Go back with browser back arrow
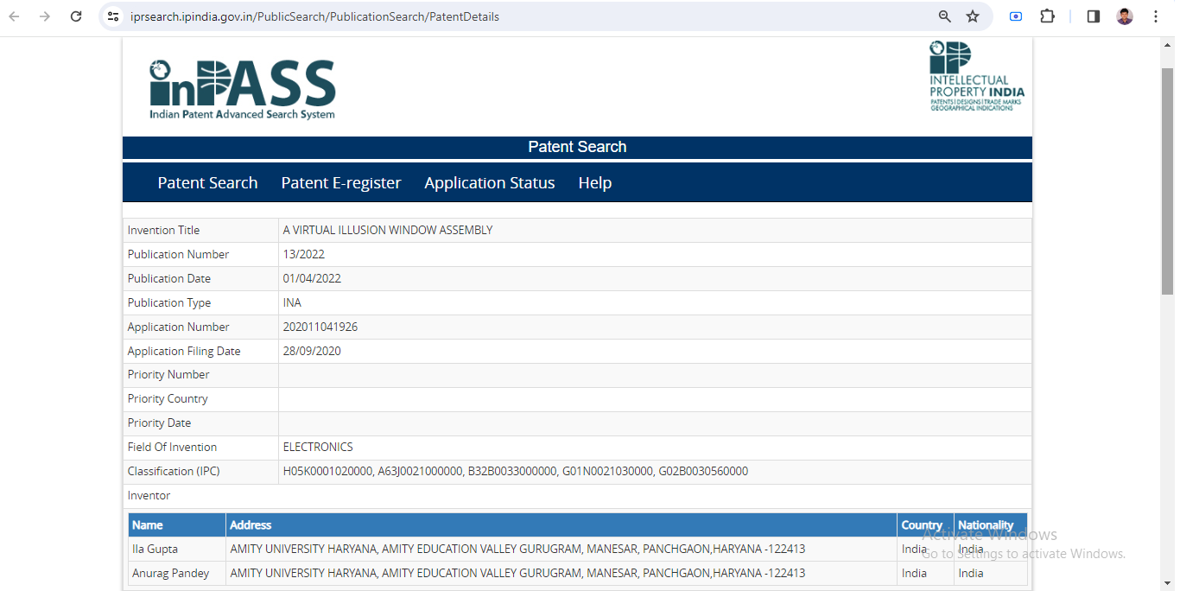 tap(15, 16)
